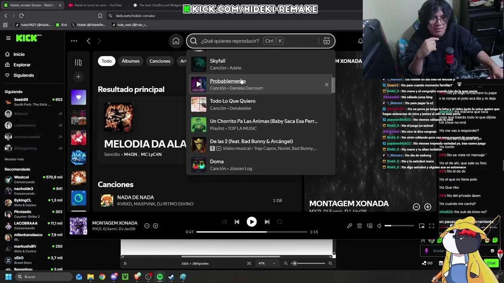504x283 pixels.
Task: Click the minus icon in right now-playing panel
Action: click(x=416, y=207)
